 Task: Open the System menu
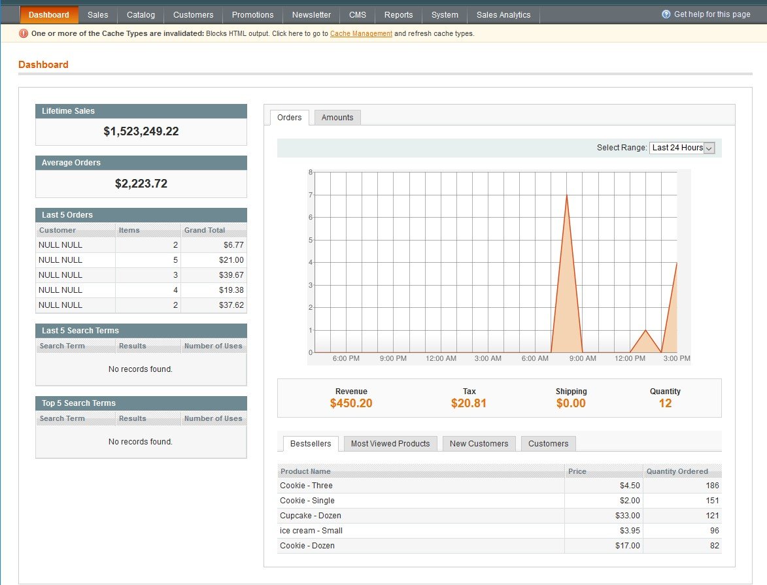click(x=445, y=15)
